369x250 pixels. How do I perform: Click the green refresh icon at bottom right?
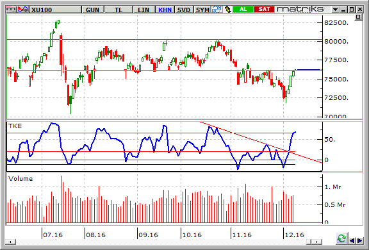(x=341, y=238)
